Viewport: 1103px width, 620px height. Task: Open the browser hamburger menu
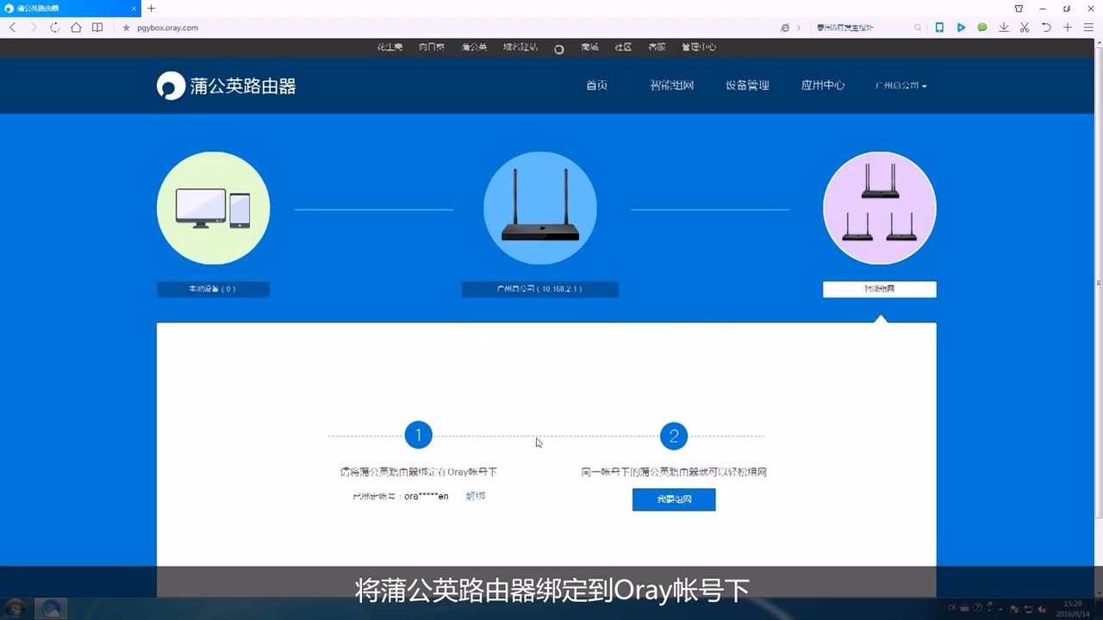click(x=1088, y=28)
